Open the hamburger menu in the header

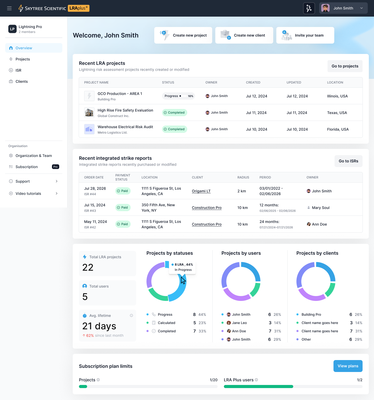click(9, 8)
